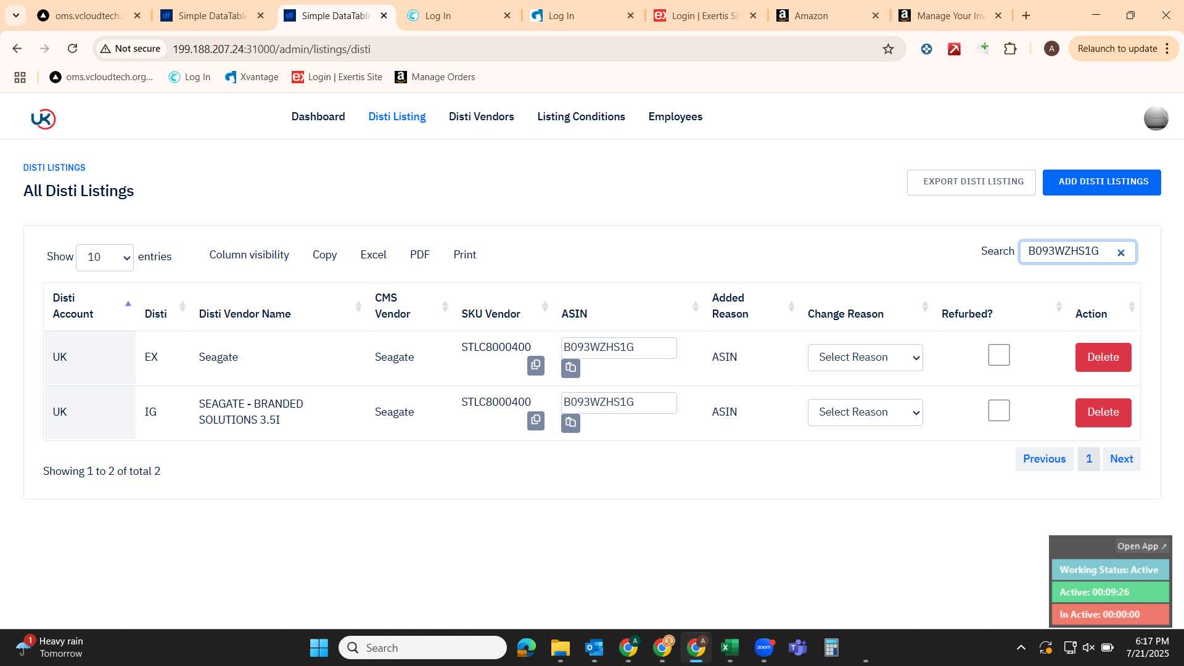Open Microsoft Edge from taskbar
This screenshot has width=1184, height=666.
(526, 647)
